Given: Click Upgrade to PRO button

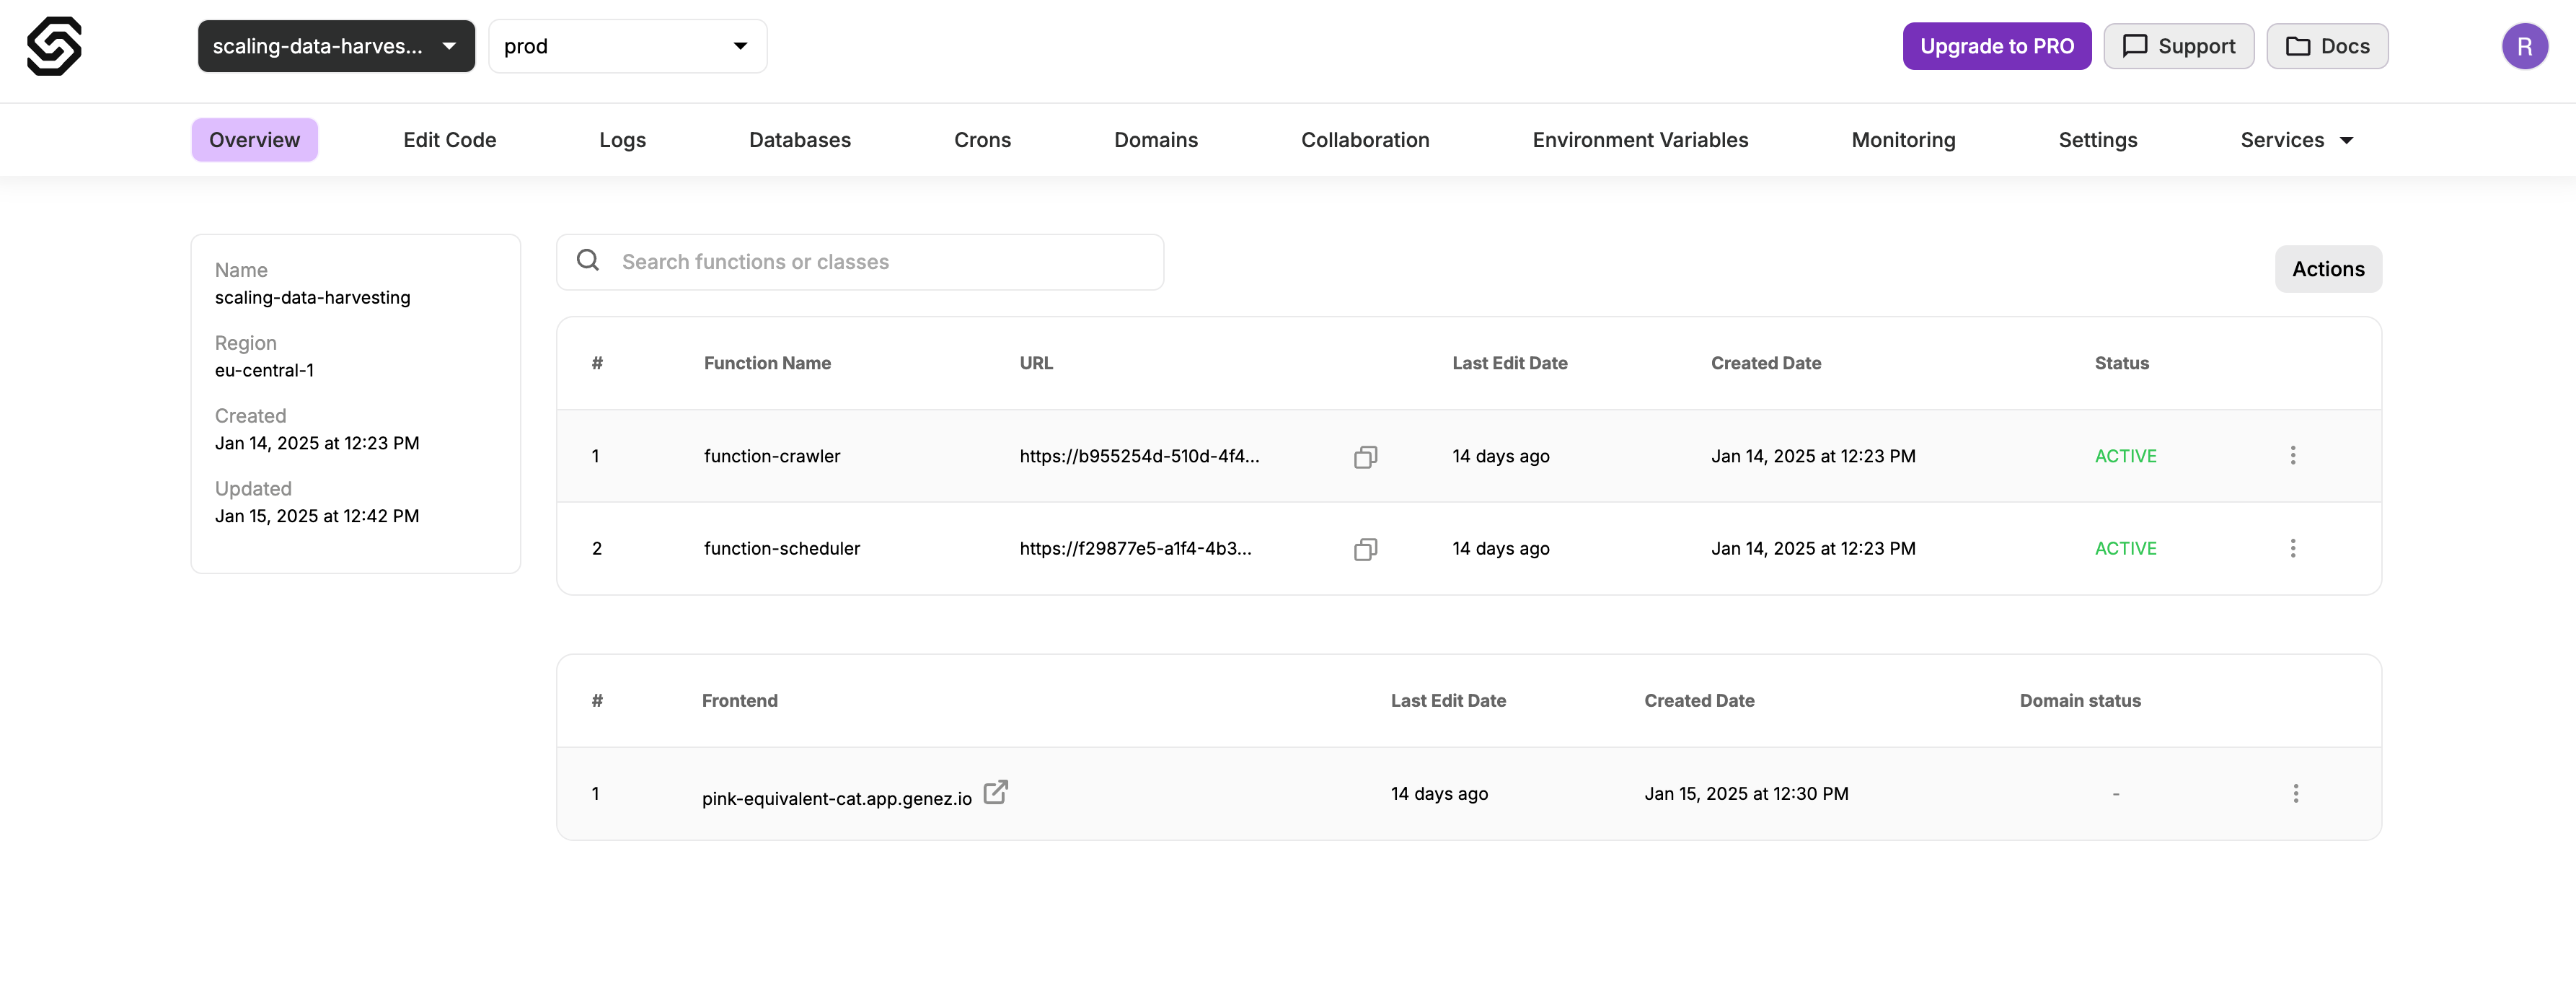Looking at the screenshot, I should coord(1996,46).
